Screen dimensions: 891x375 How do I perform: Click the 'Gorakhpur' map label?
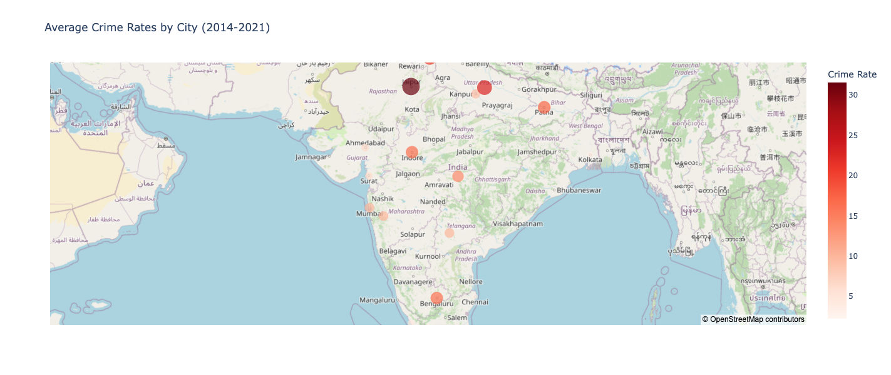click(x=538, y=89)
